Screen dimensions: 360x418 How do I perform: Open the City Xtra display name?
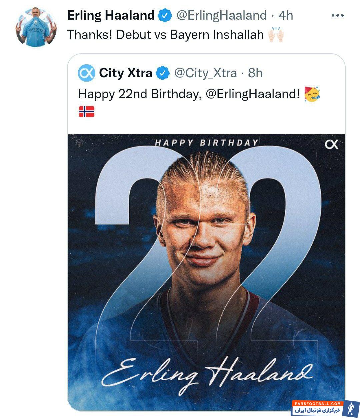[x=125, y=73]
